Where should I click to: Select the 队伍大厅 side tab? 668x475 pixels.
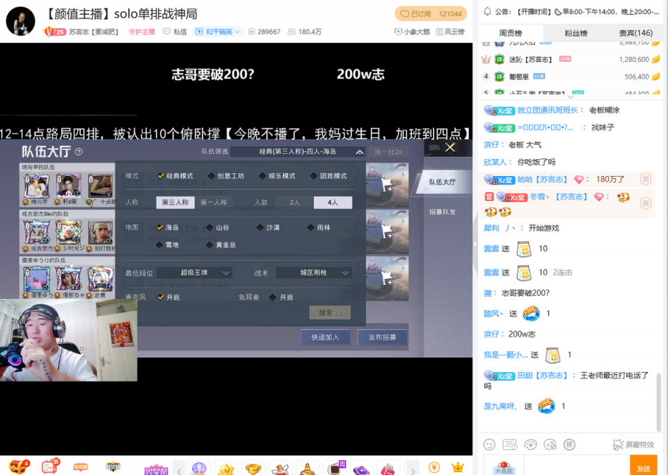point(442,182)
